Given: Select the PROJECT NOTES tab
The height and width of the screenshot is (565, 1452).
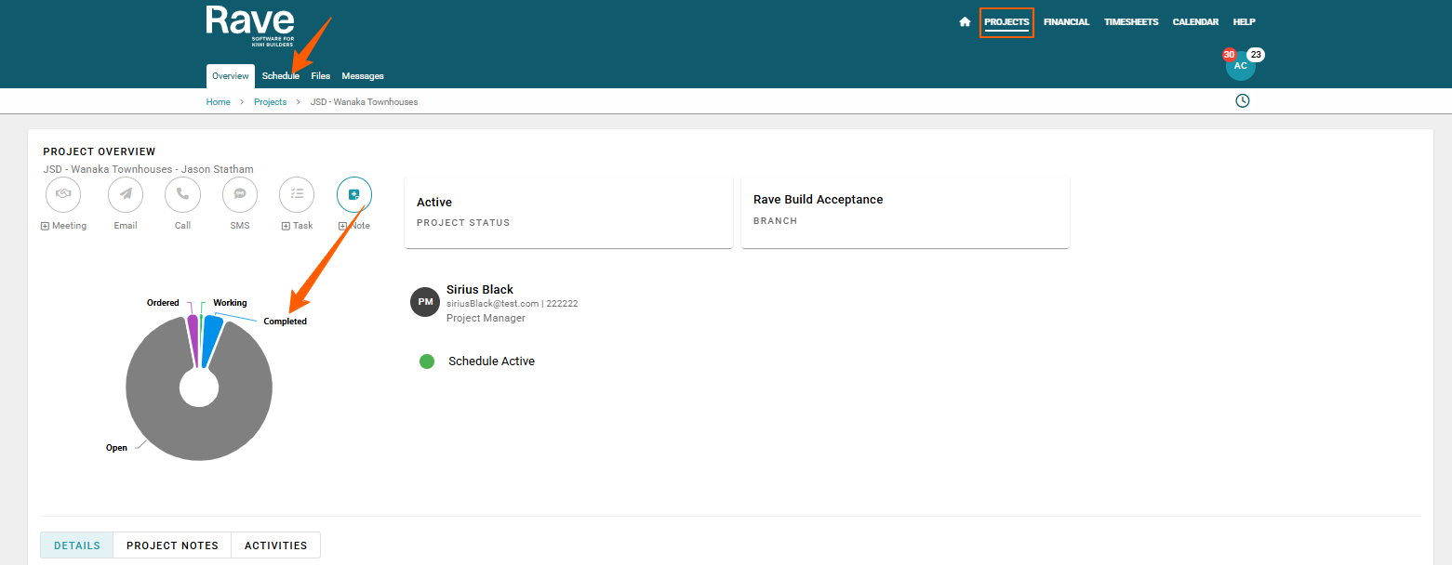Looking at the screenshot, I should coord(172,545).
